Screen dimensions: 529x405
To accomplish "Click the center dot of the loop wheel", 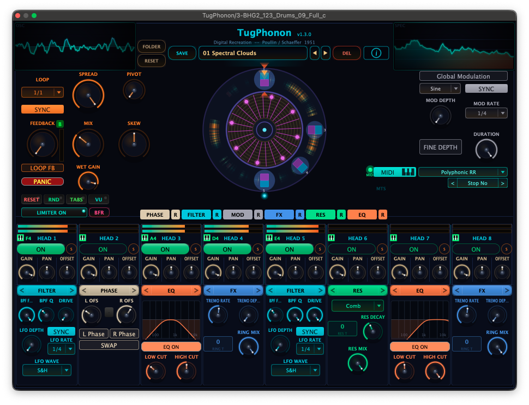I will click(264, 130).
